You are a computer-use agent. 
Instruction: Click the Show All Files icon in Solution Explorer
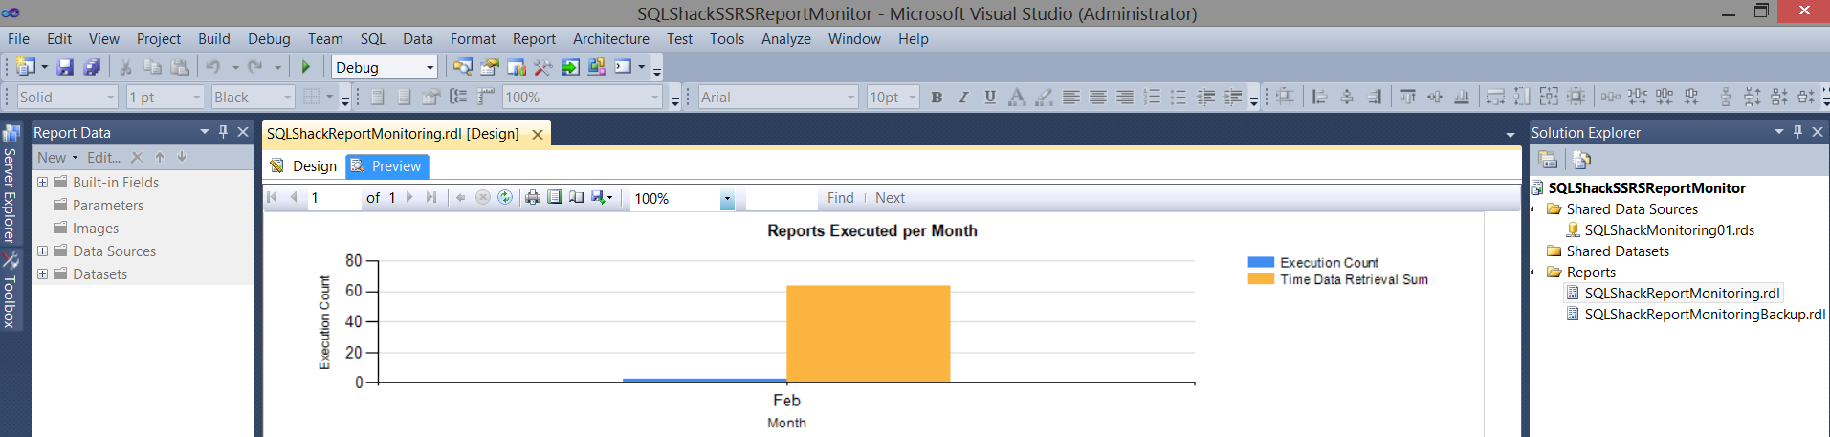click(x=1581, y=160)
